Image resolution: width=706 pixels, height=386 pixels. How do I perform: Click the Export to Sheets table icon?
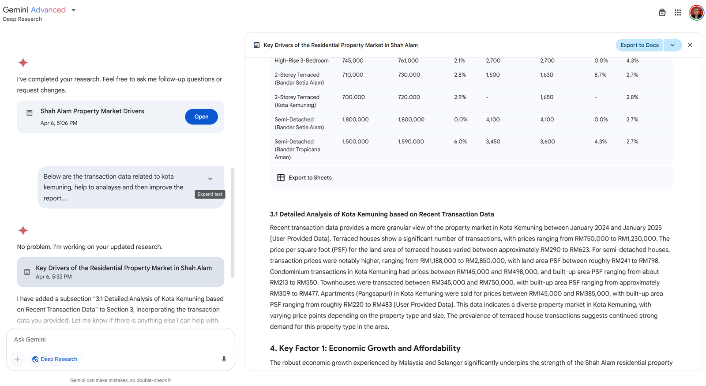click(281, 178)
